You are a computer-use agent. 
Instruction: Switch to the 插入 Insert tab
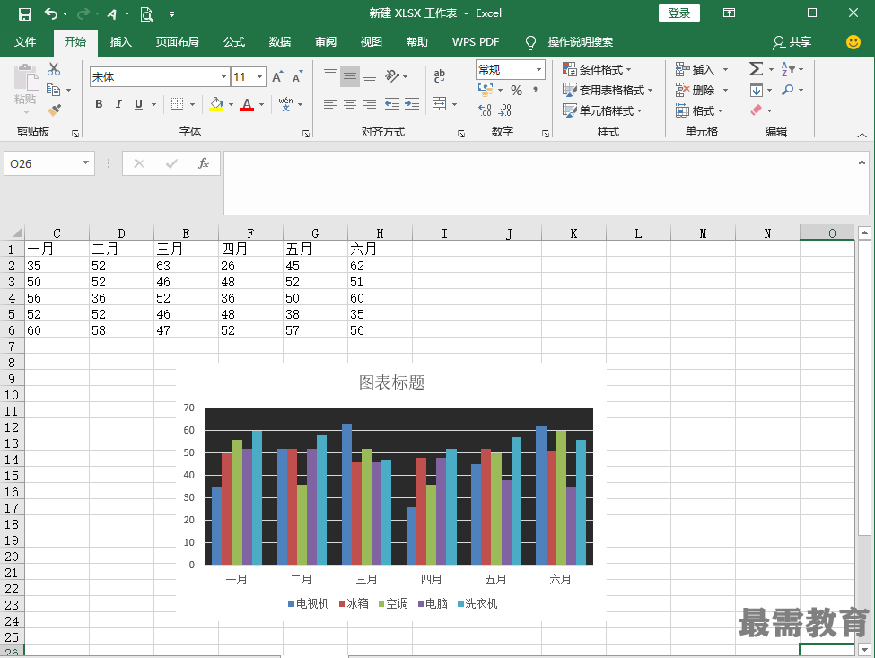(120, 42)
